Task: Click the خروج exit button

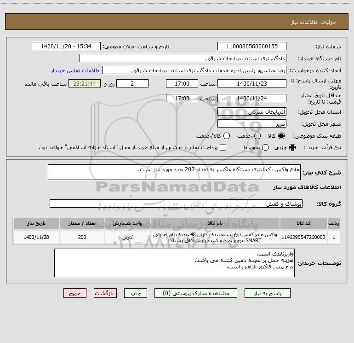Action: click(x=75, y=293)
